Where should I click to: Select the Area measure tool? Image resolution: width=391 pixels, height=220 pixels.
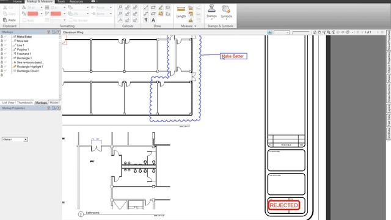[x=191, y=7]
